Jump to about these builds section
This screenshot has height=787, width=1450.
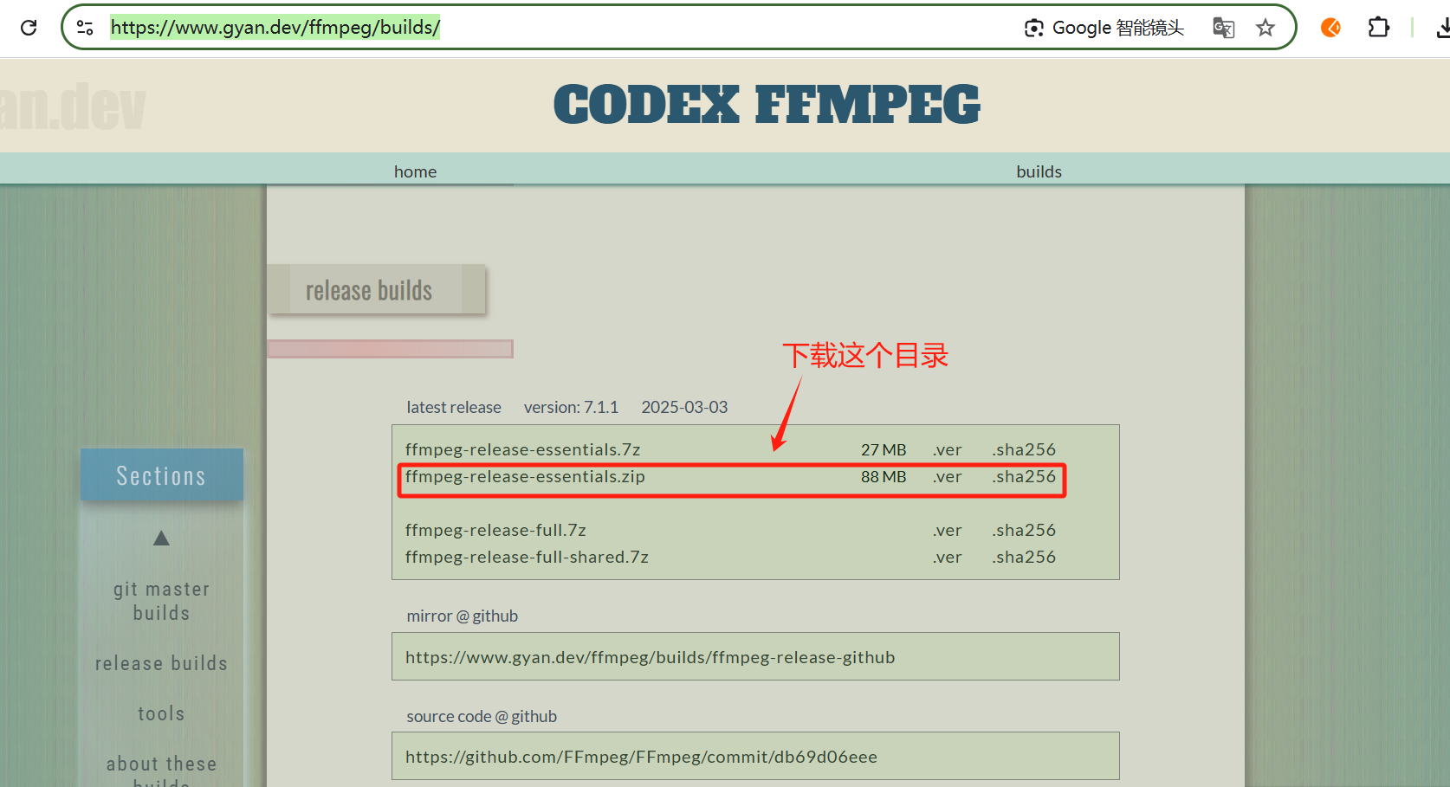[x=161, y=771]
